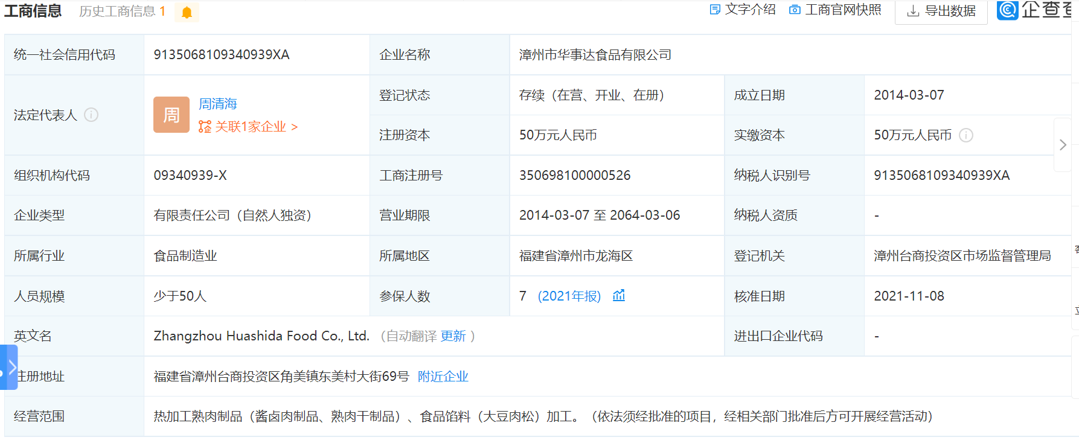Click the 所属地区 label cell
This screenshot has width=1079, height=443.
(440, 256)
